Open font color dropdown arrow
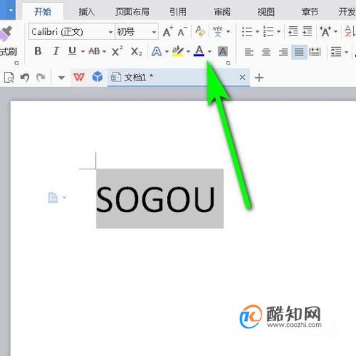 [210, 52]
